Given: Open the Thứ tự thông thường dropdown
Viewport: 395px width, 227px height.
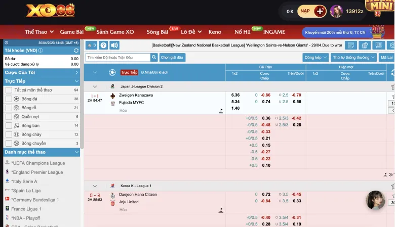Looking at the screenshot, I should [353, 57].
